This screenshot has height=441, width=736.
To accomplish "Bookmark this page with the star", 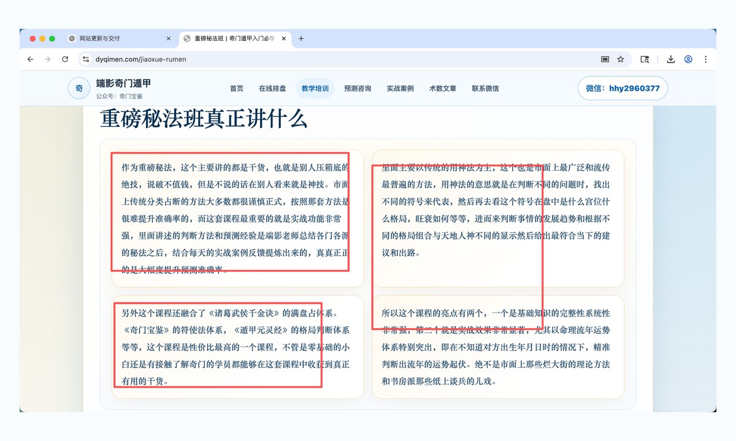I will (621, 59).
